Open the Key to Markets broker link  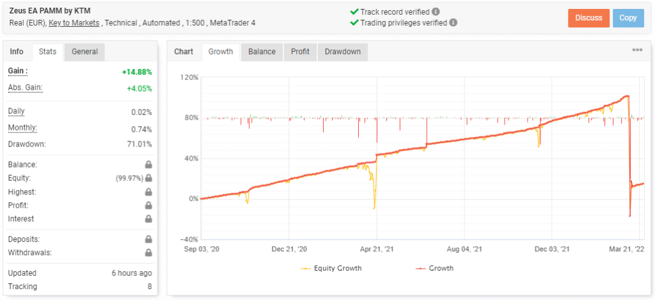tap(74, 22)
